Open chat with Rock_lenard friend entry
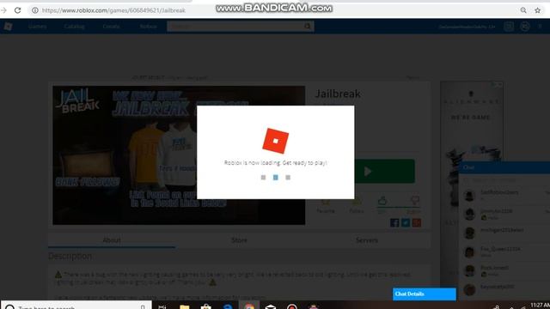The image size is (550, 309). 504,270
